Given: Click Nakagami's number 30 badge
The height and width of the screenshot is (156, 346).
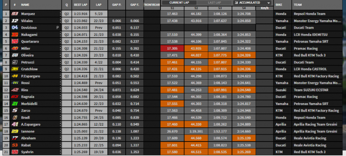Looking at the screenshot, I should click(x=15, y=34).
